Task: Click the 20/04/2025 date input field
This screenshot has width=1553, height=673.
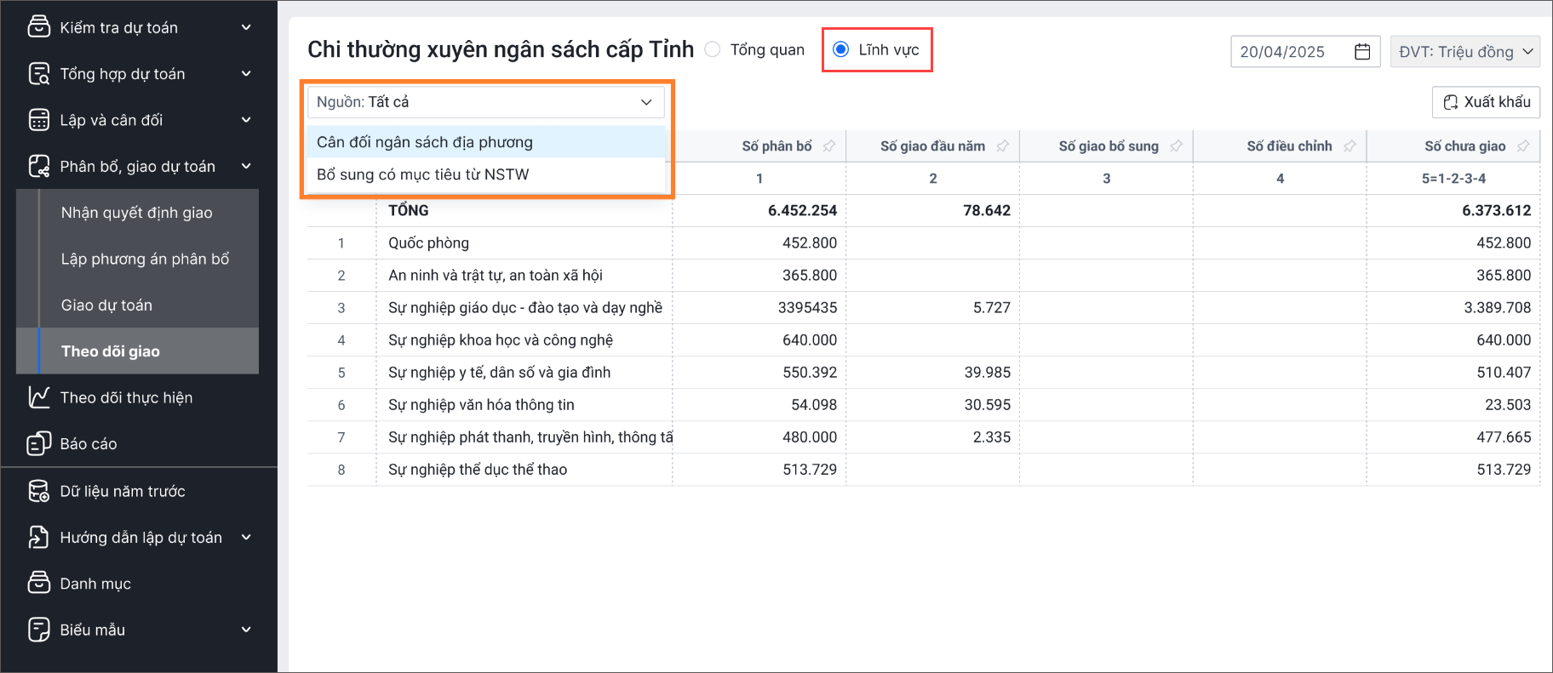Action: pyautogui.click(x=1291, y=52)
